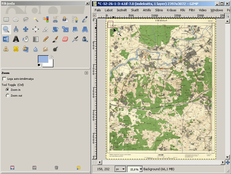Select the Heal bandage tool
Viewport: 231px width, 174px height.
point(16,49)
